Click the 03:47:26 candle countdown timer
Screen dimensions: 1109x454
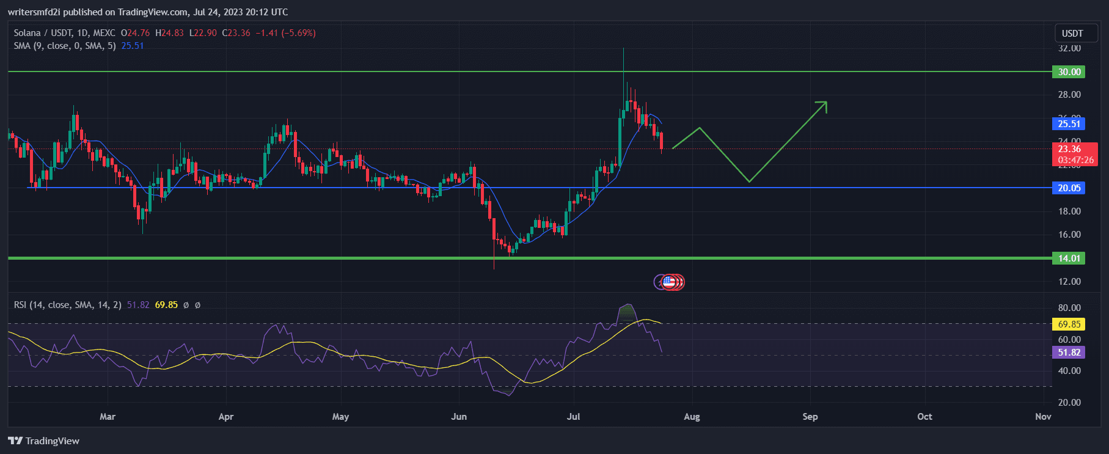click(1075, 160)
